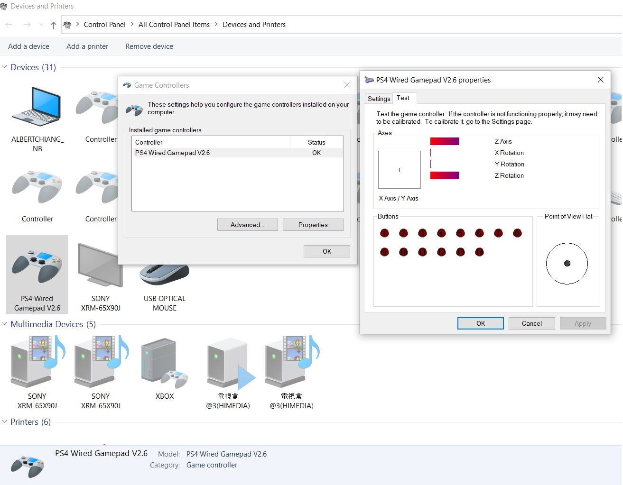Click Cancel in PS4 Gamepad properties dialog
The image size is (623, 485).
click(532, 323)
